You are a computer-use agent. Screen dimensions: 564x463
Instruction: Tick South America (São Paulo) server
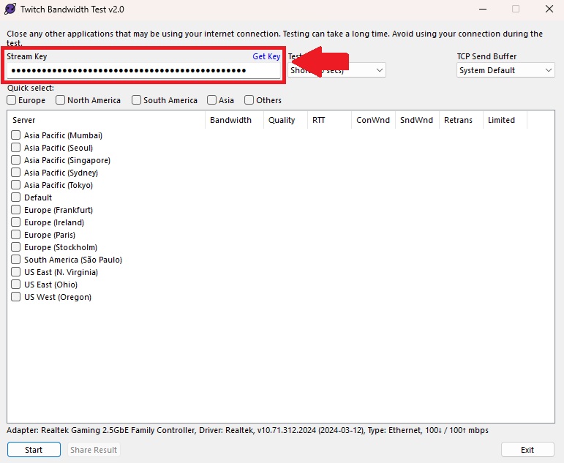(x=16, y=260)
